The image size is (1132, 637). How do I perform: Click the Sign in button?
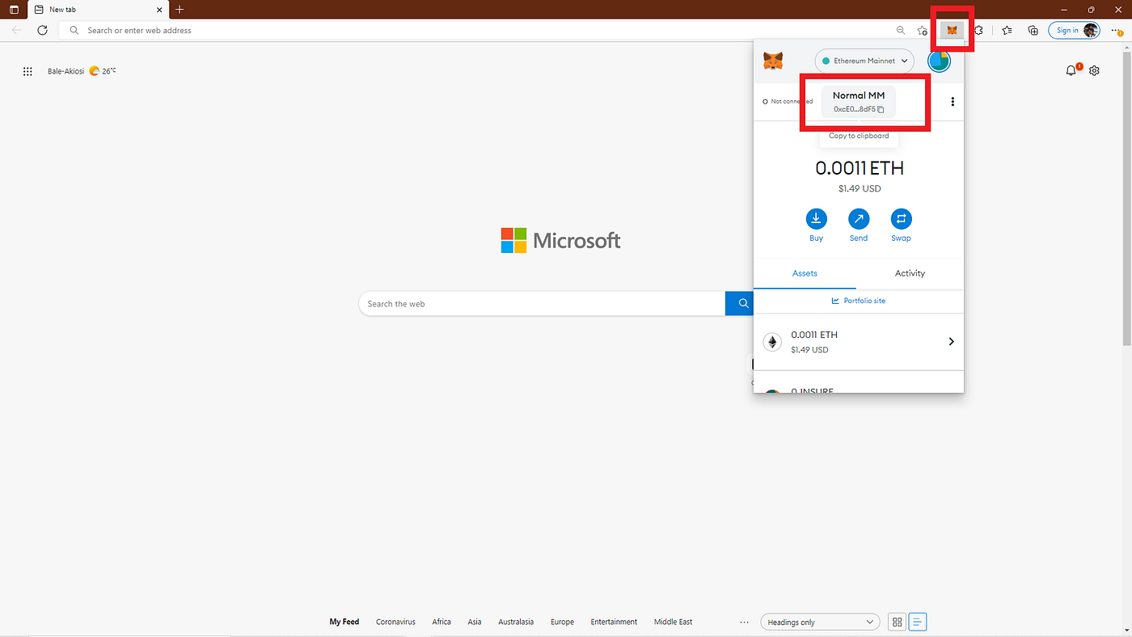pos(1074,30)
